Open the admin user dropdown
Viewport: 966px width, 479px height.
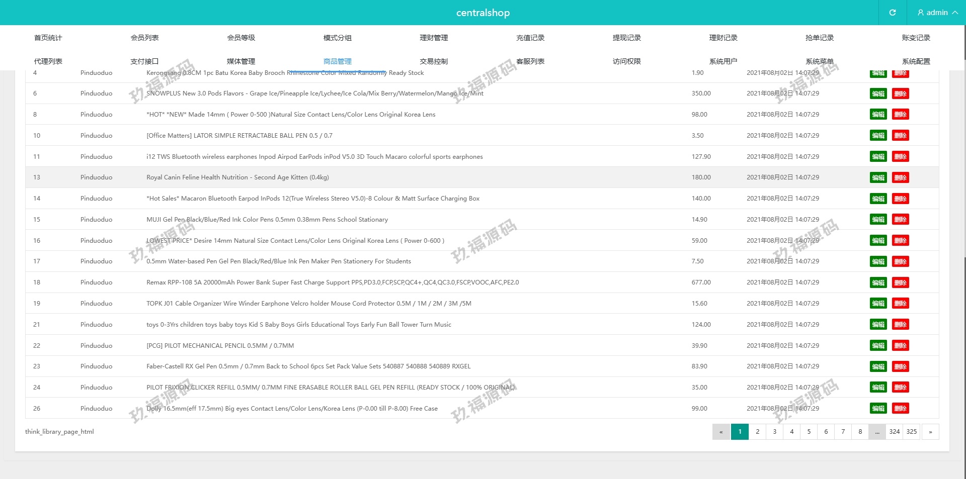[937, 13]
